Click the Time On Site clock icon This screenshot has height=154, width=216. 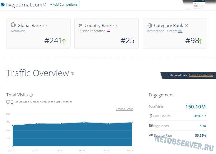coord(150,116)
